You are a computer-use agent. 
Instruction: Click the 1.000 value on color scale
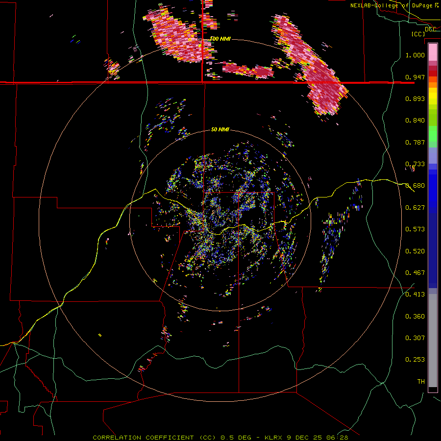[x=415, y=55]
